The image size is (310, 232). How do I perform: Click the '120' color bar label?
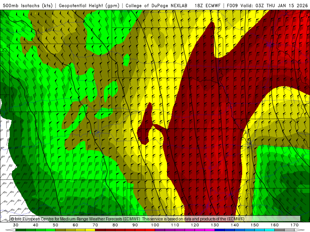click(195, 225)
